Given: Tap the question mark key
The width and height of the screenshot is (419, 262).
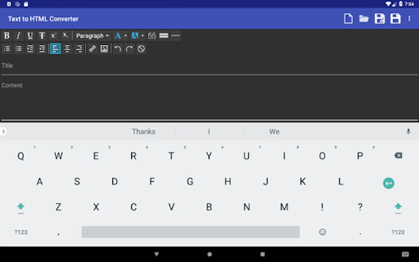Looking at the screenshot, I should tap(360, 207).
